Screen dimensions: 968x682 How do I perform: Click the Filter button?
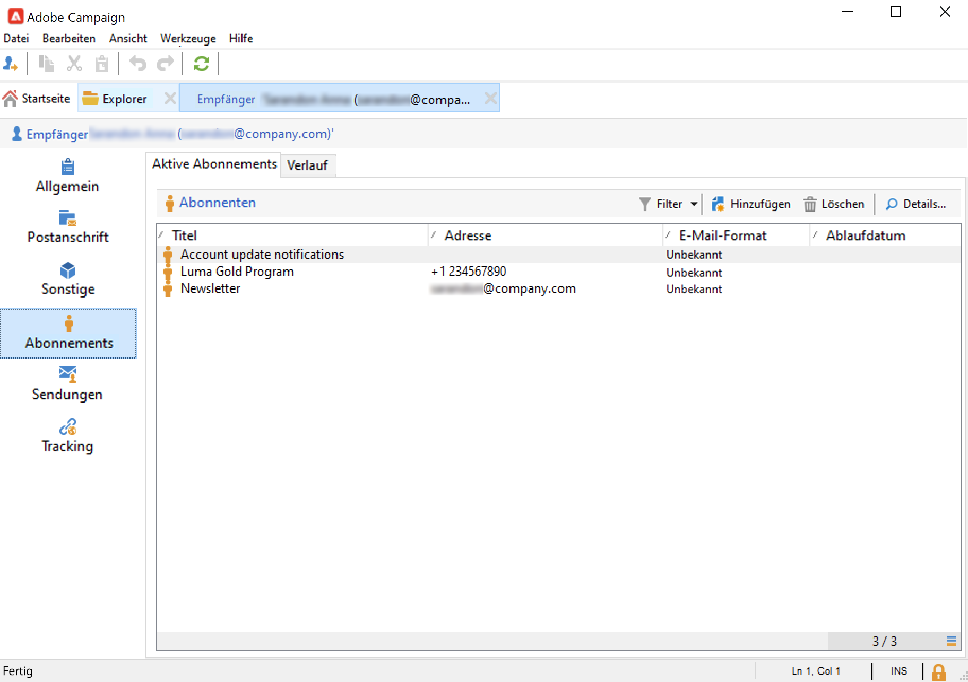(661, 204)
